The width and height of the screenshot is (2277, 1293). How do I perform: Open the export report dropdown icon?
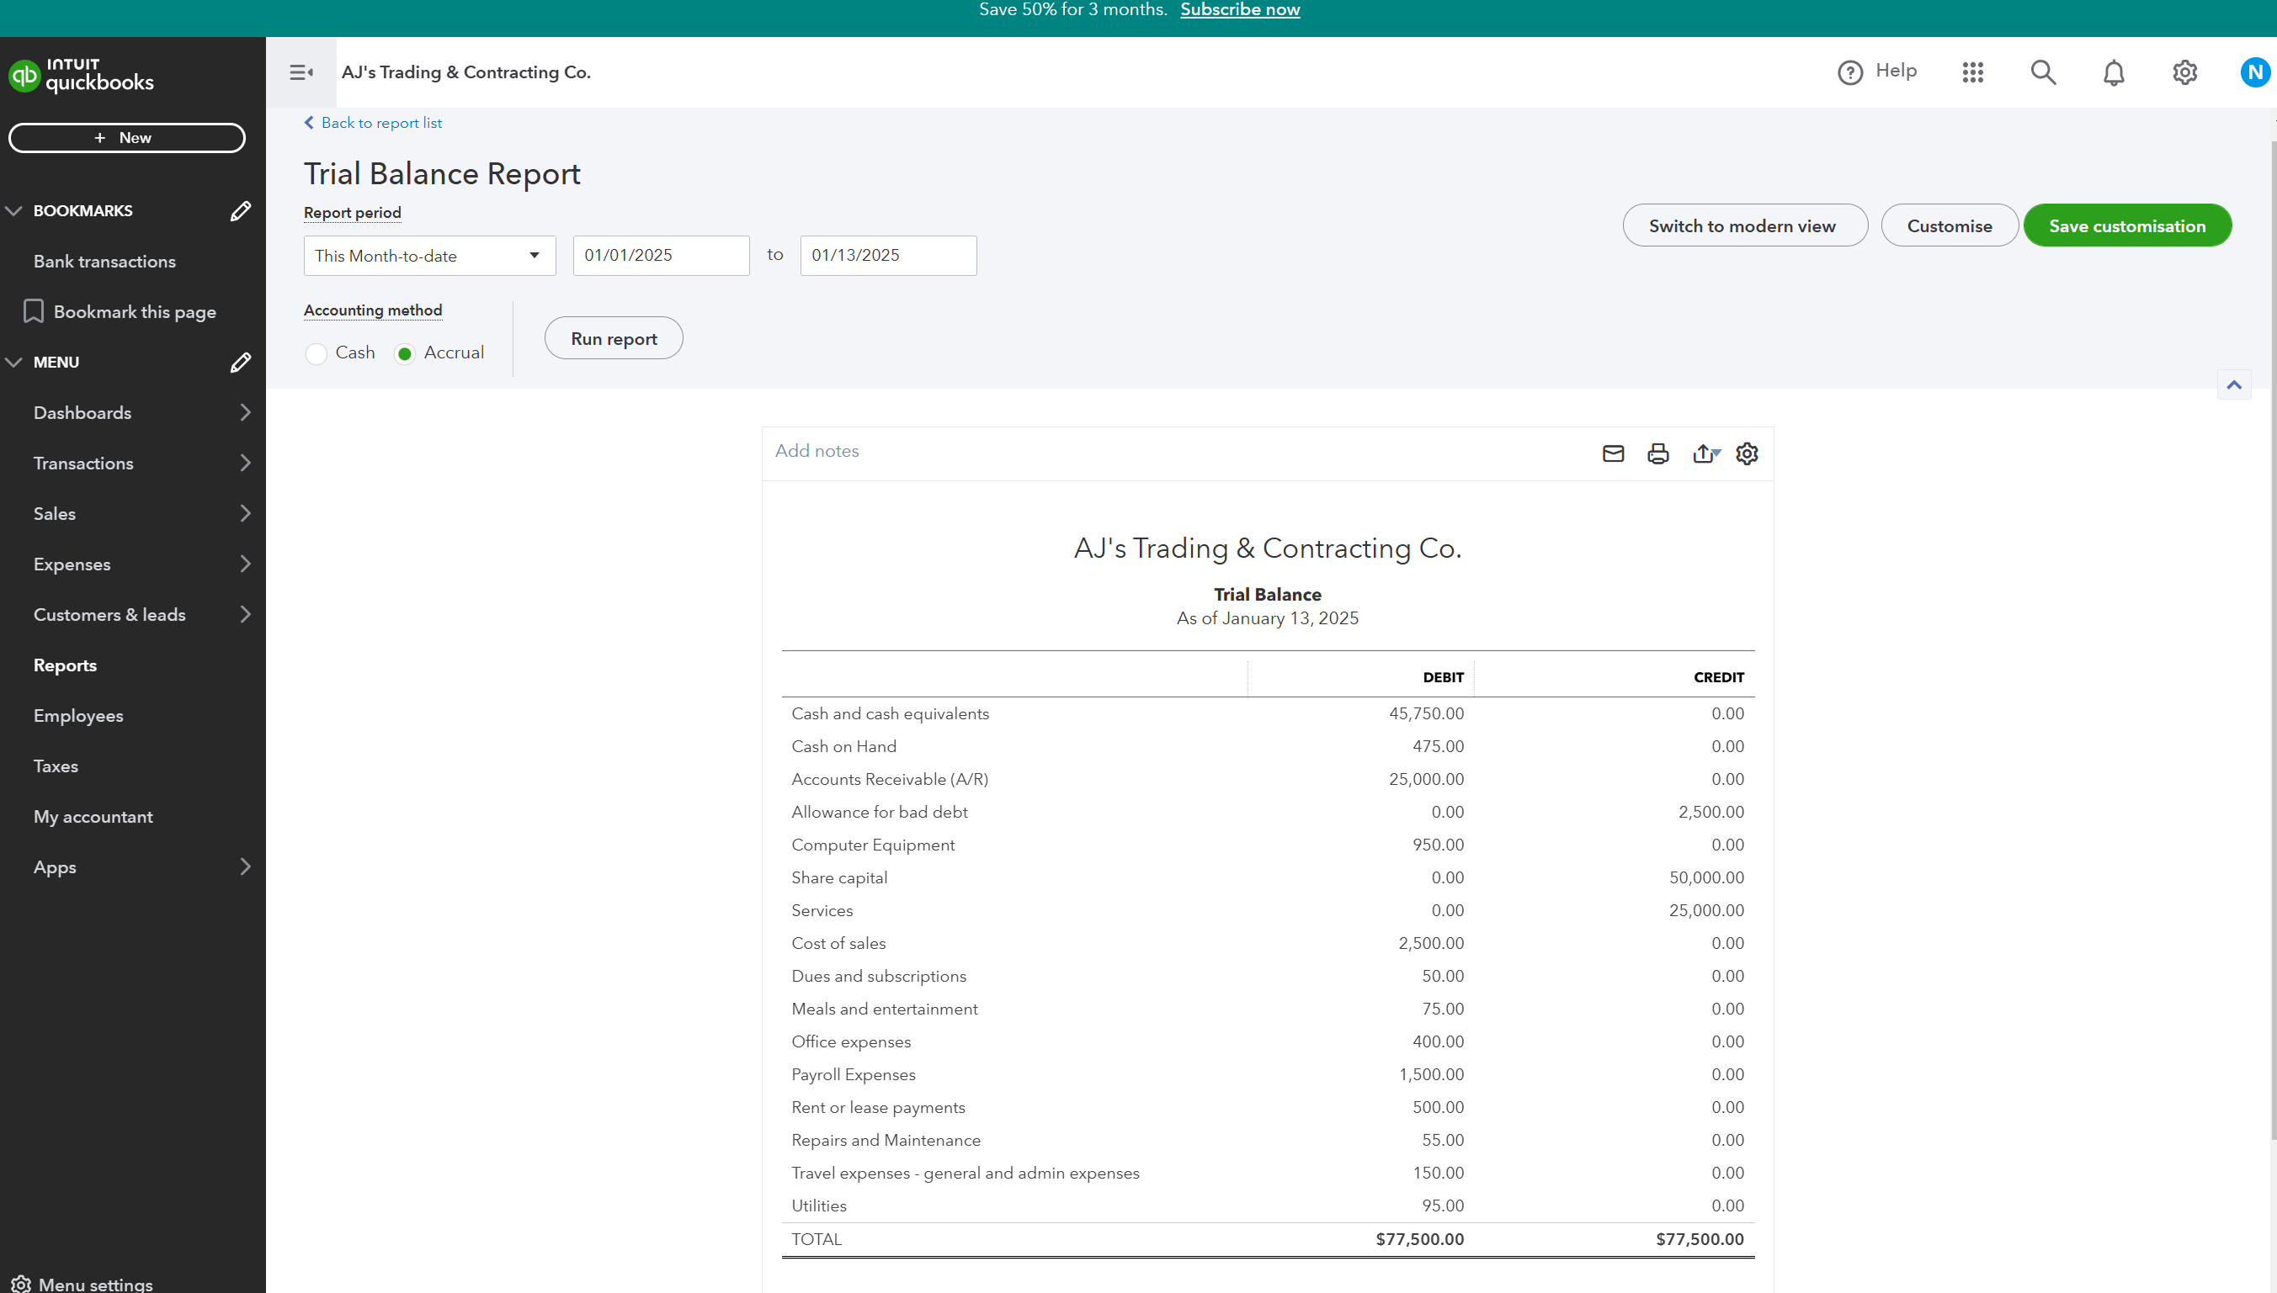[x=1705, y=453]
